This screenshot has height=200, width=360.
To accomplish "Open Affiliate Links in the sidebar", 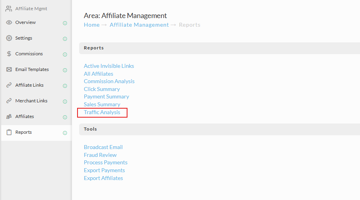I will [x=30, y=85].
